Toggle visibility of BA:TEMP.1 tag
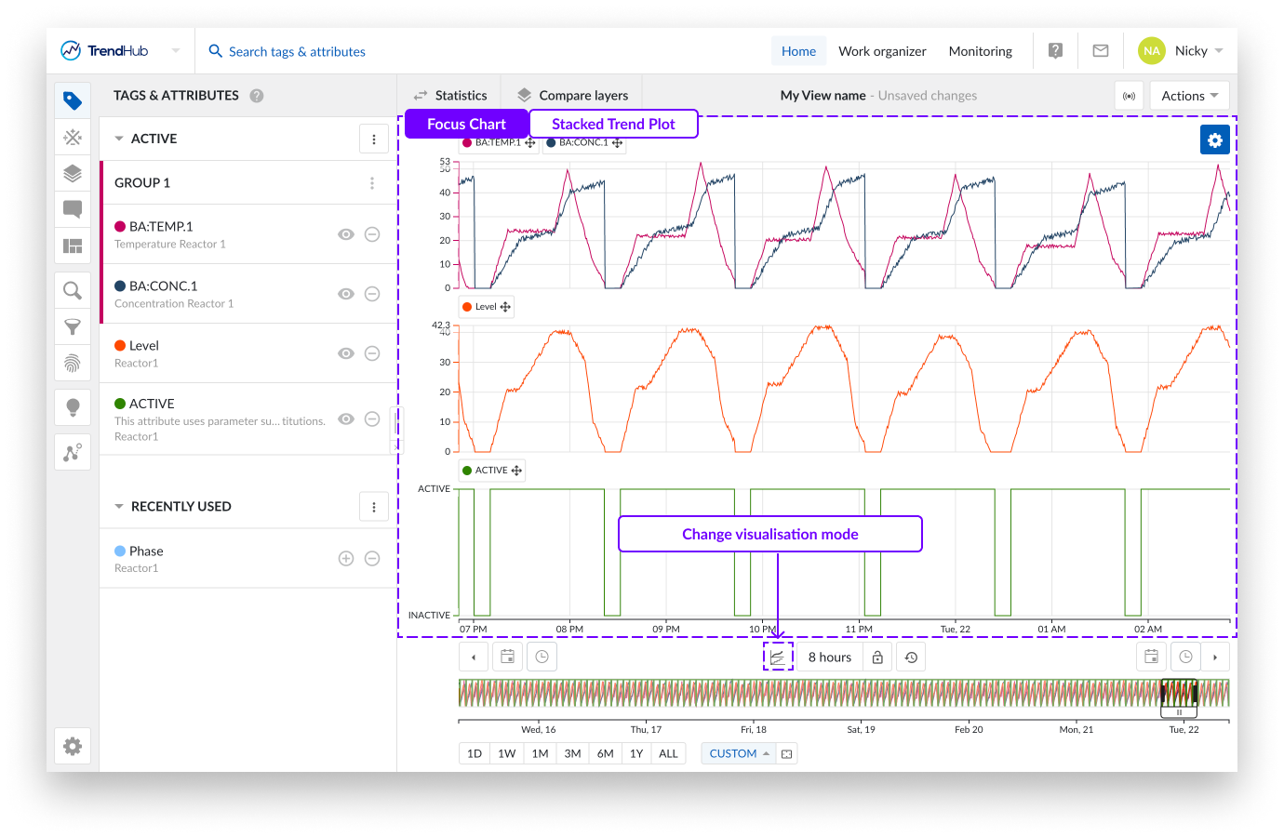The image size is (1284, 837). (x=346, y=234)
